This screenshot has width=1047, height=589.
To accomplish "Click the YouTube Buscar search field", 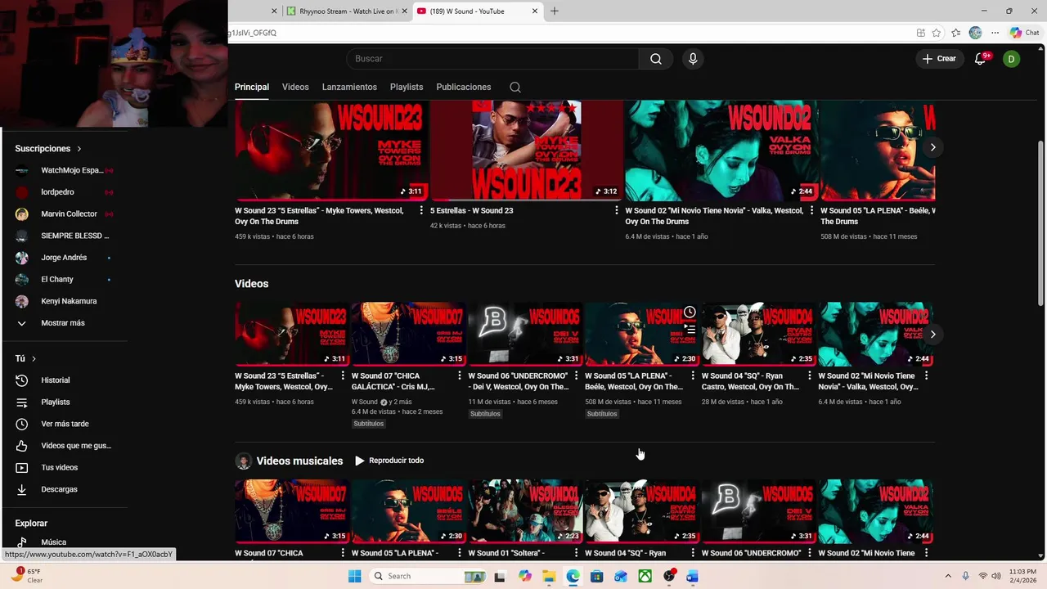I will (x=493, y=59).
